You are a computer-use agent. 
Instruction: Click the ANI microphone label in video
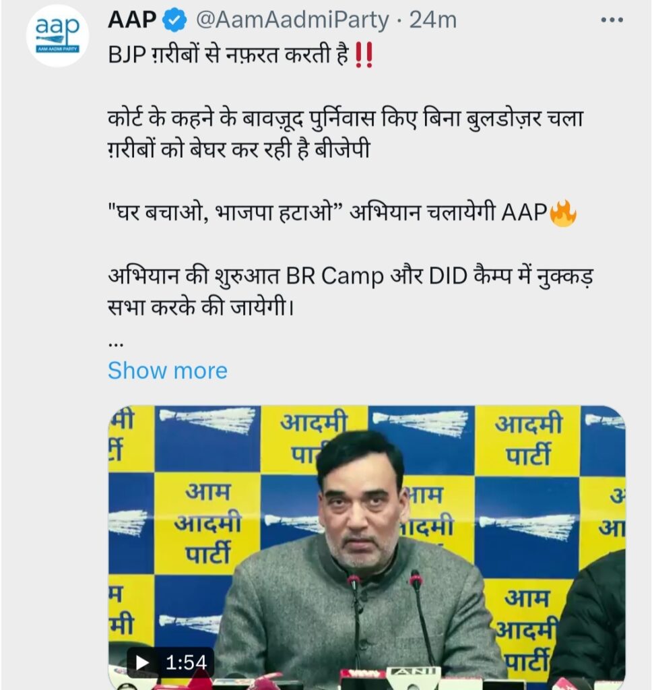pyautogui.click(x=411, y=672)
